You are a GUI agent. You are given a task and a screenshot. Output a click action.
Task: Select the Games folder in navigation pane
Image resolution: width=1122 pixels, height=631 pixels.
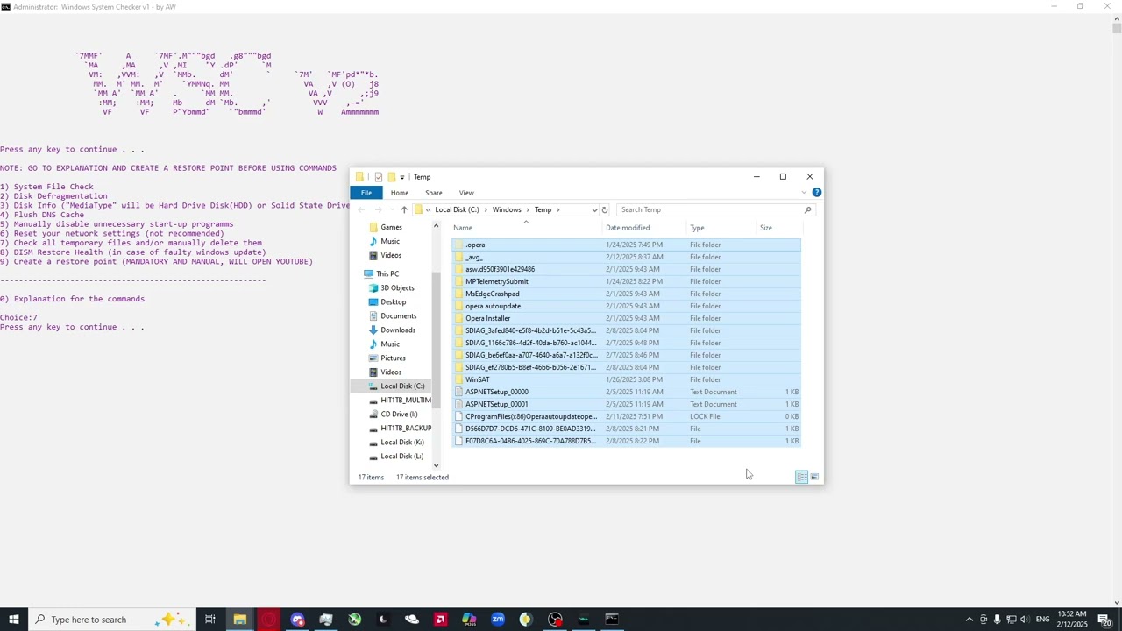pos(391,227)
